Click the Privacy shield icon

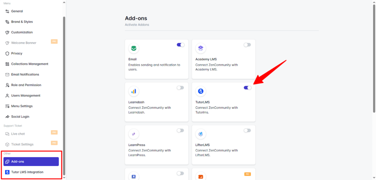pos(7,53)
